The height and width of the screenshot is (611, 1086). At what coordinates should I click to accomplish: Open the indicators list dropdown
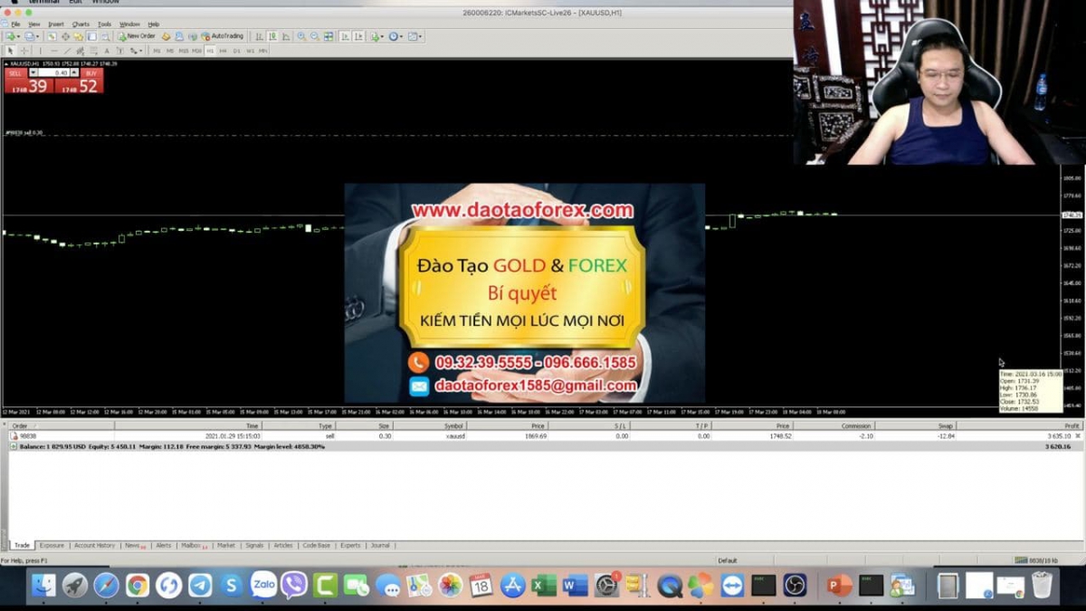377,36
